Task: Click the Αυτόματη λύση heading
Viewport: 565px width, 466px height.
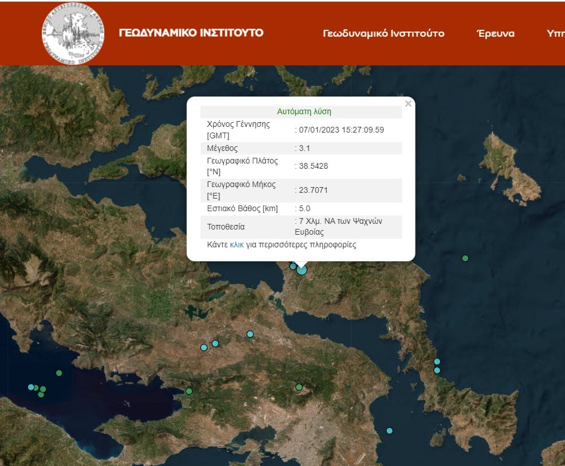Action: pyautogui.click(x=304, y=111)
